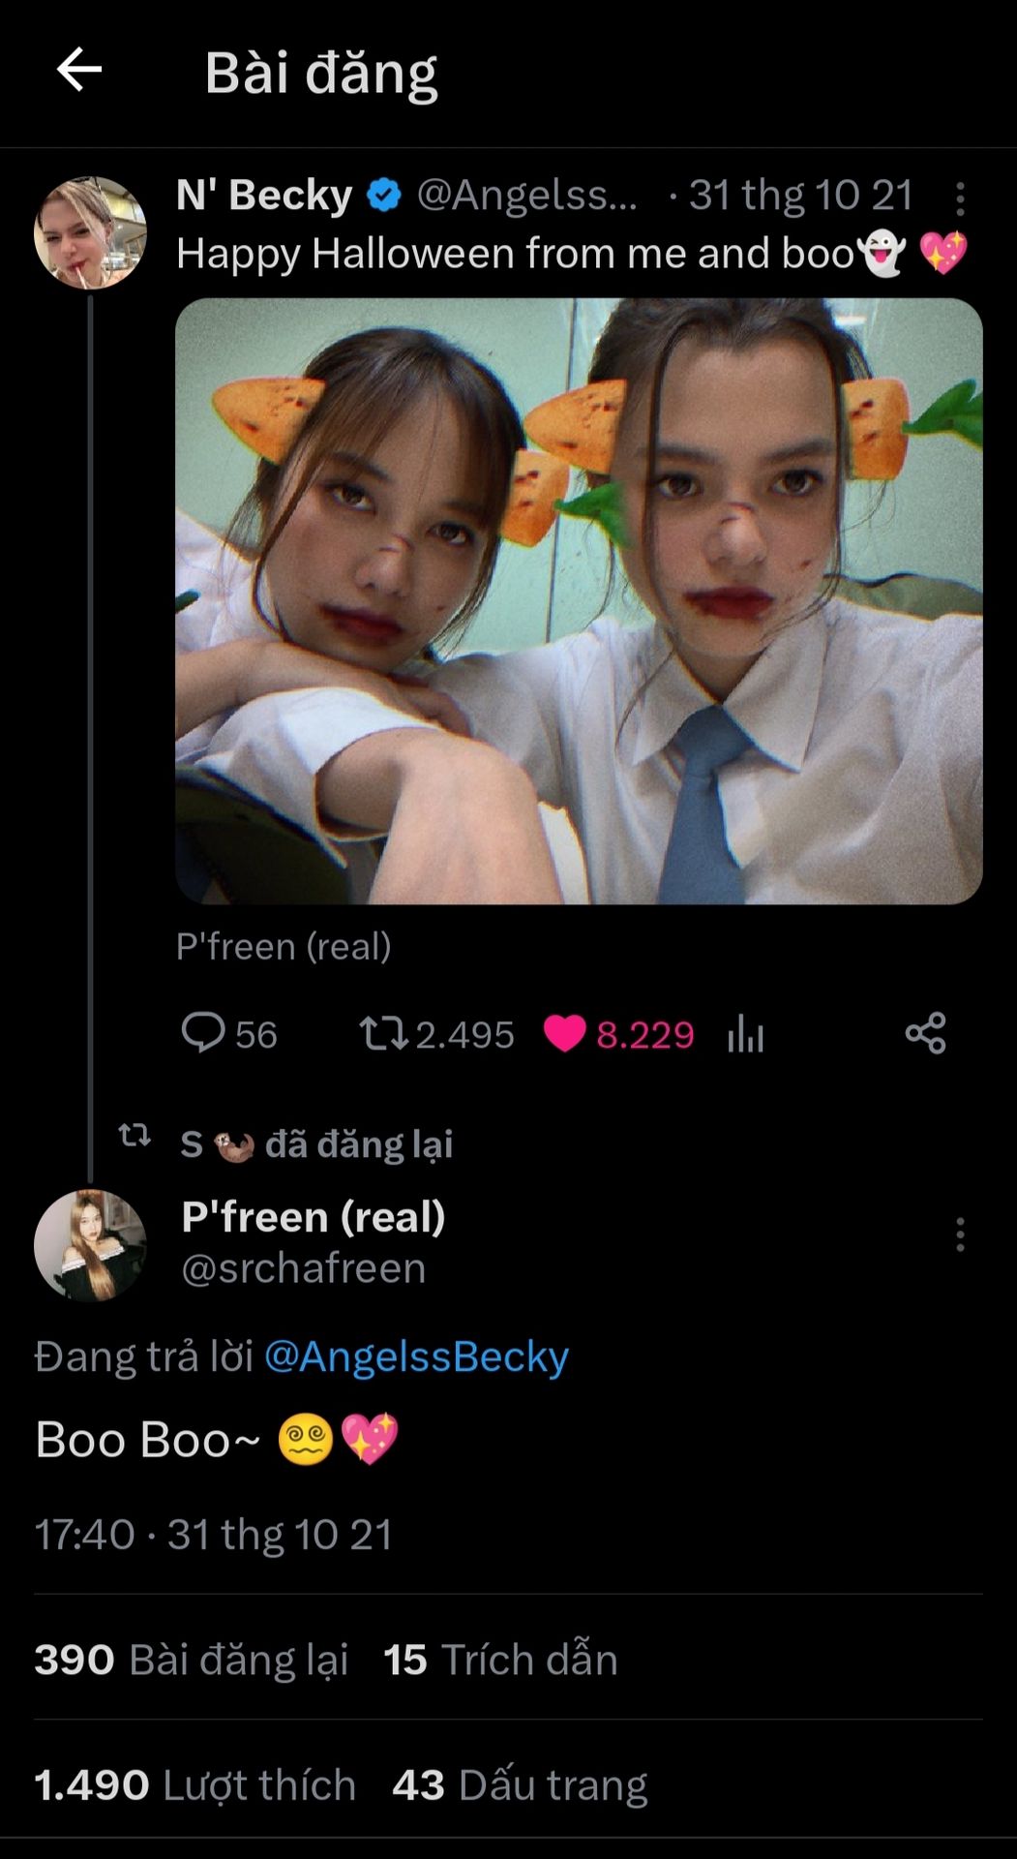View analytics bar chart icon
This screenshot has width=1017, height=1859.
[x=745, y=1034]
